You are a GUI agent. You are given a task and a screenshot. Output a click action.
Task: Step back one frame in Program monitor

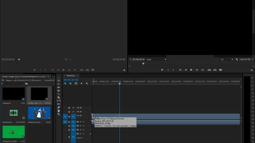186,70
